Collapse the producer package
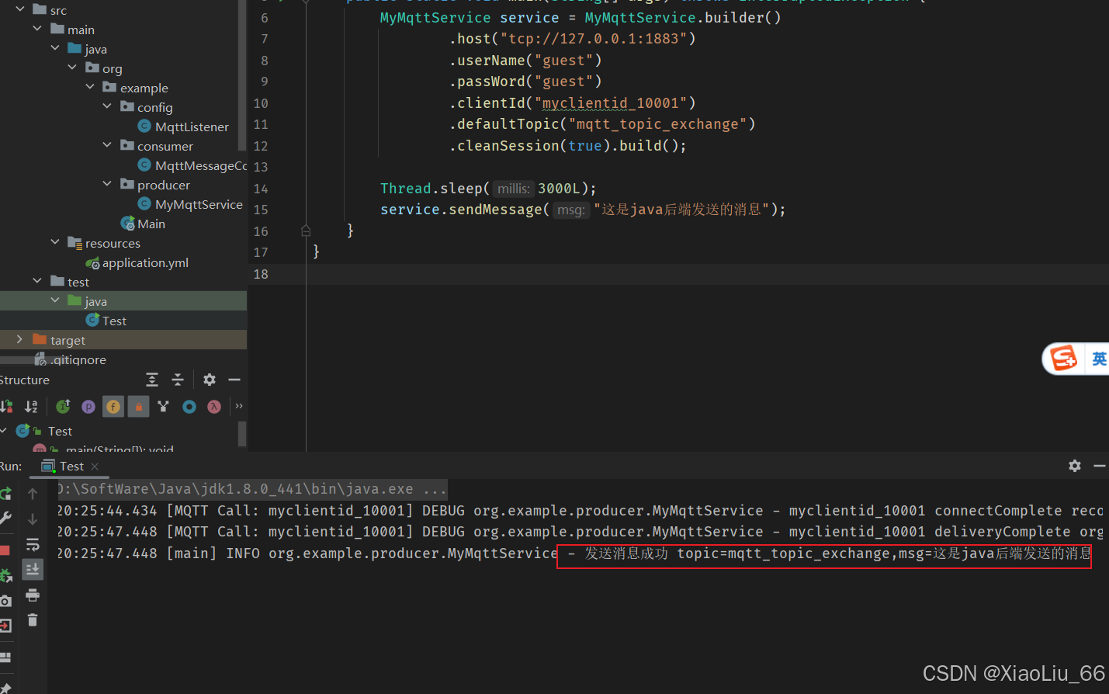Image resolution: width=1109 pixels, height=694 pixels. pos(108,185)
